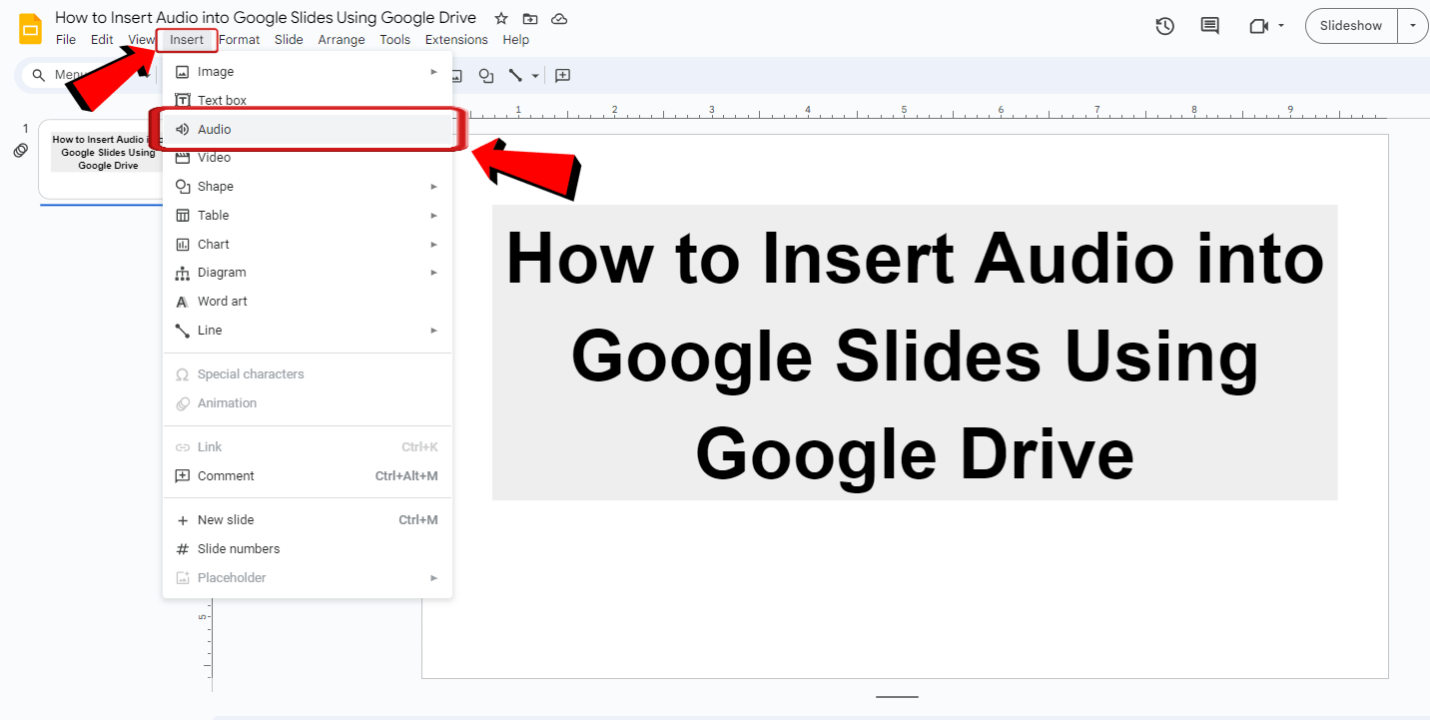1430x720 pixels.
Task: Start the Slideshow
Action: pos(1350,26)
